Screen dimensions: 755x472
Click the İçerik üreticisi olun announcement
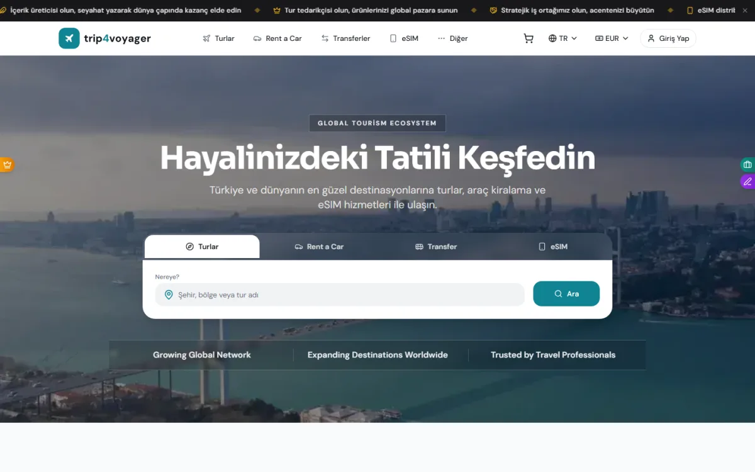(x=121, y=11)
